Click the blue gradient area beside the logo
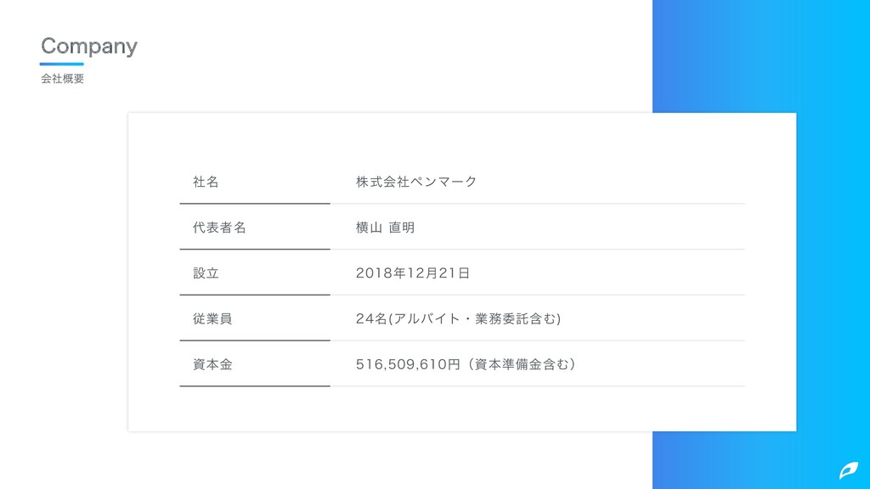The width and height of the screenshot is (870, 489). point(743,460)
